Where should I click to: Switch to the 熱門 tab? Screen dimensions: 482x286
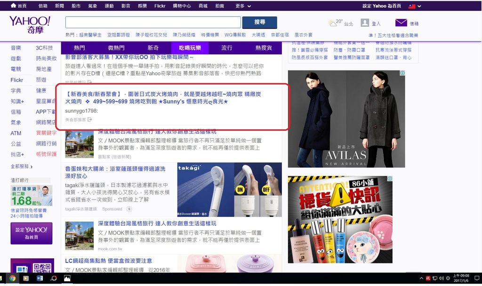(79, 48)
